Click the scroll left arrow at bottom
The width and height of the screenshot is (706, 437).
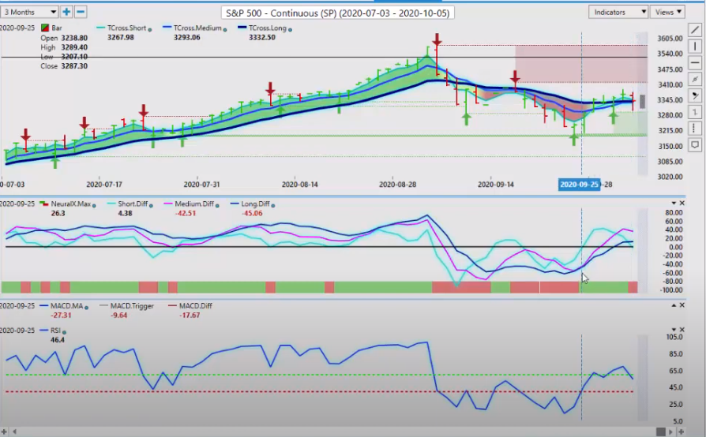pos(14,431)
